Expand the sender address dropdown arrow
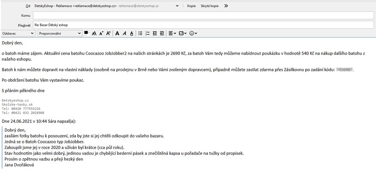This screenshot has height=172, width=376. coord(177,6)
